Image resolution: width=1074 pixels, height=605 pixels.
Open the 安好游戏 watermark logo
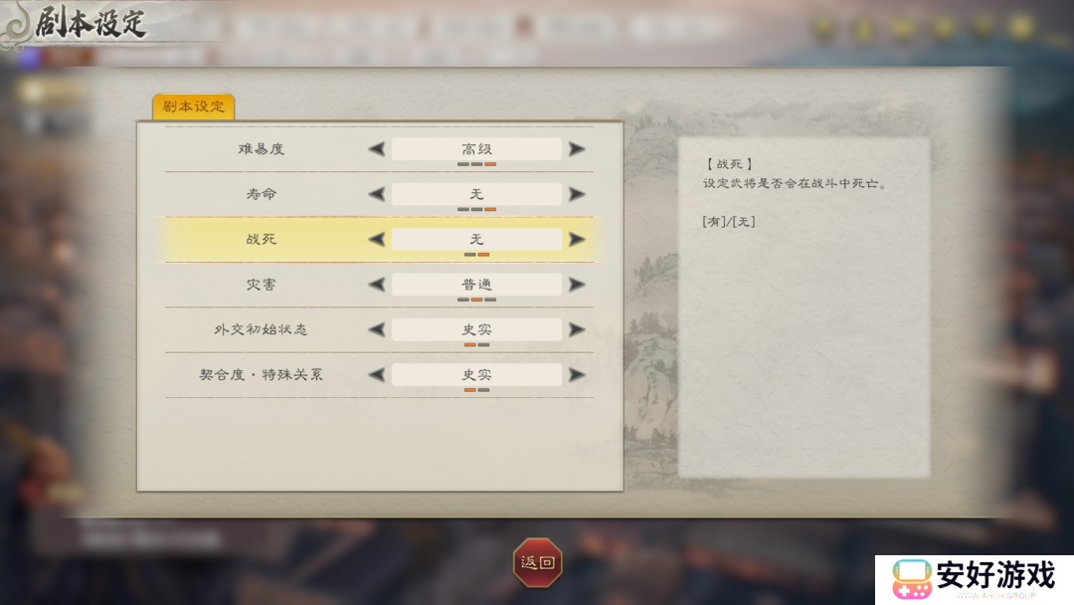974,579
